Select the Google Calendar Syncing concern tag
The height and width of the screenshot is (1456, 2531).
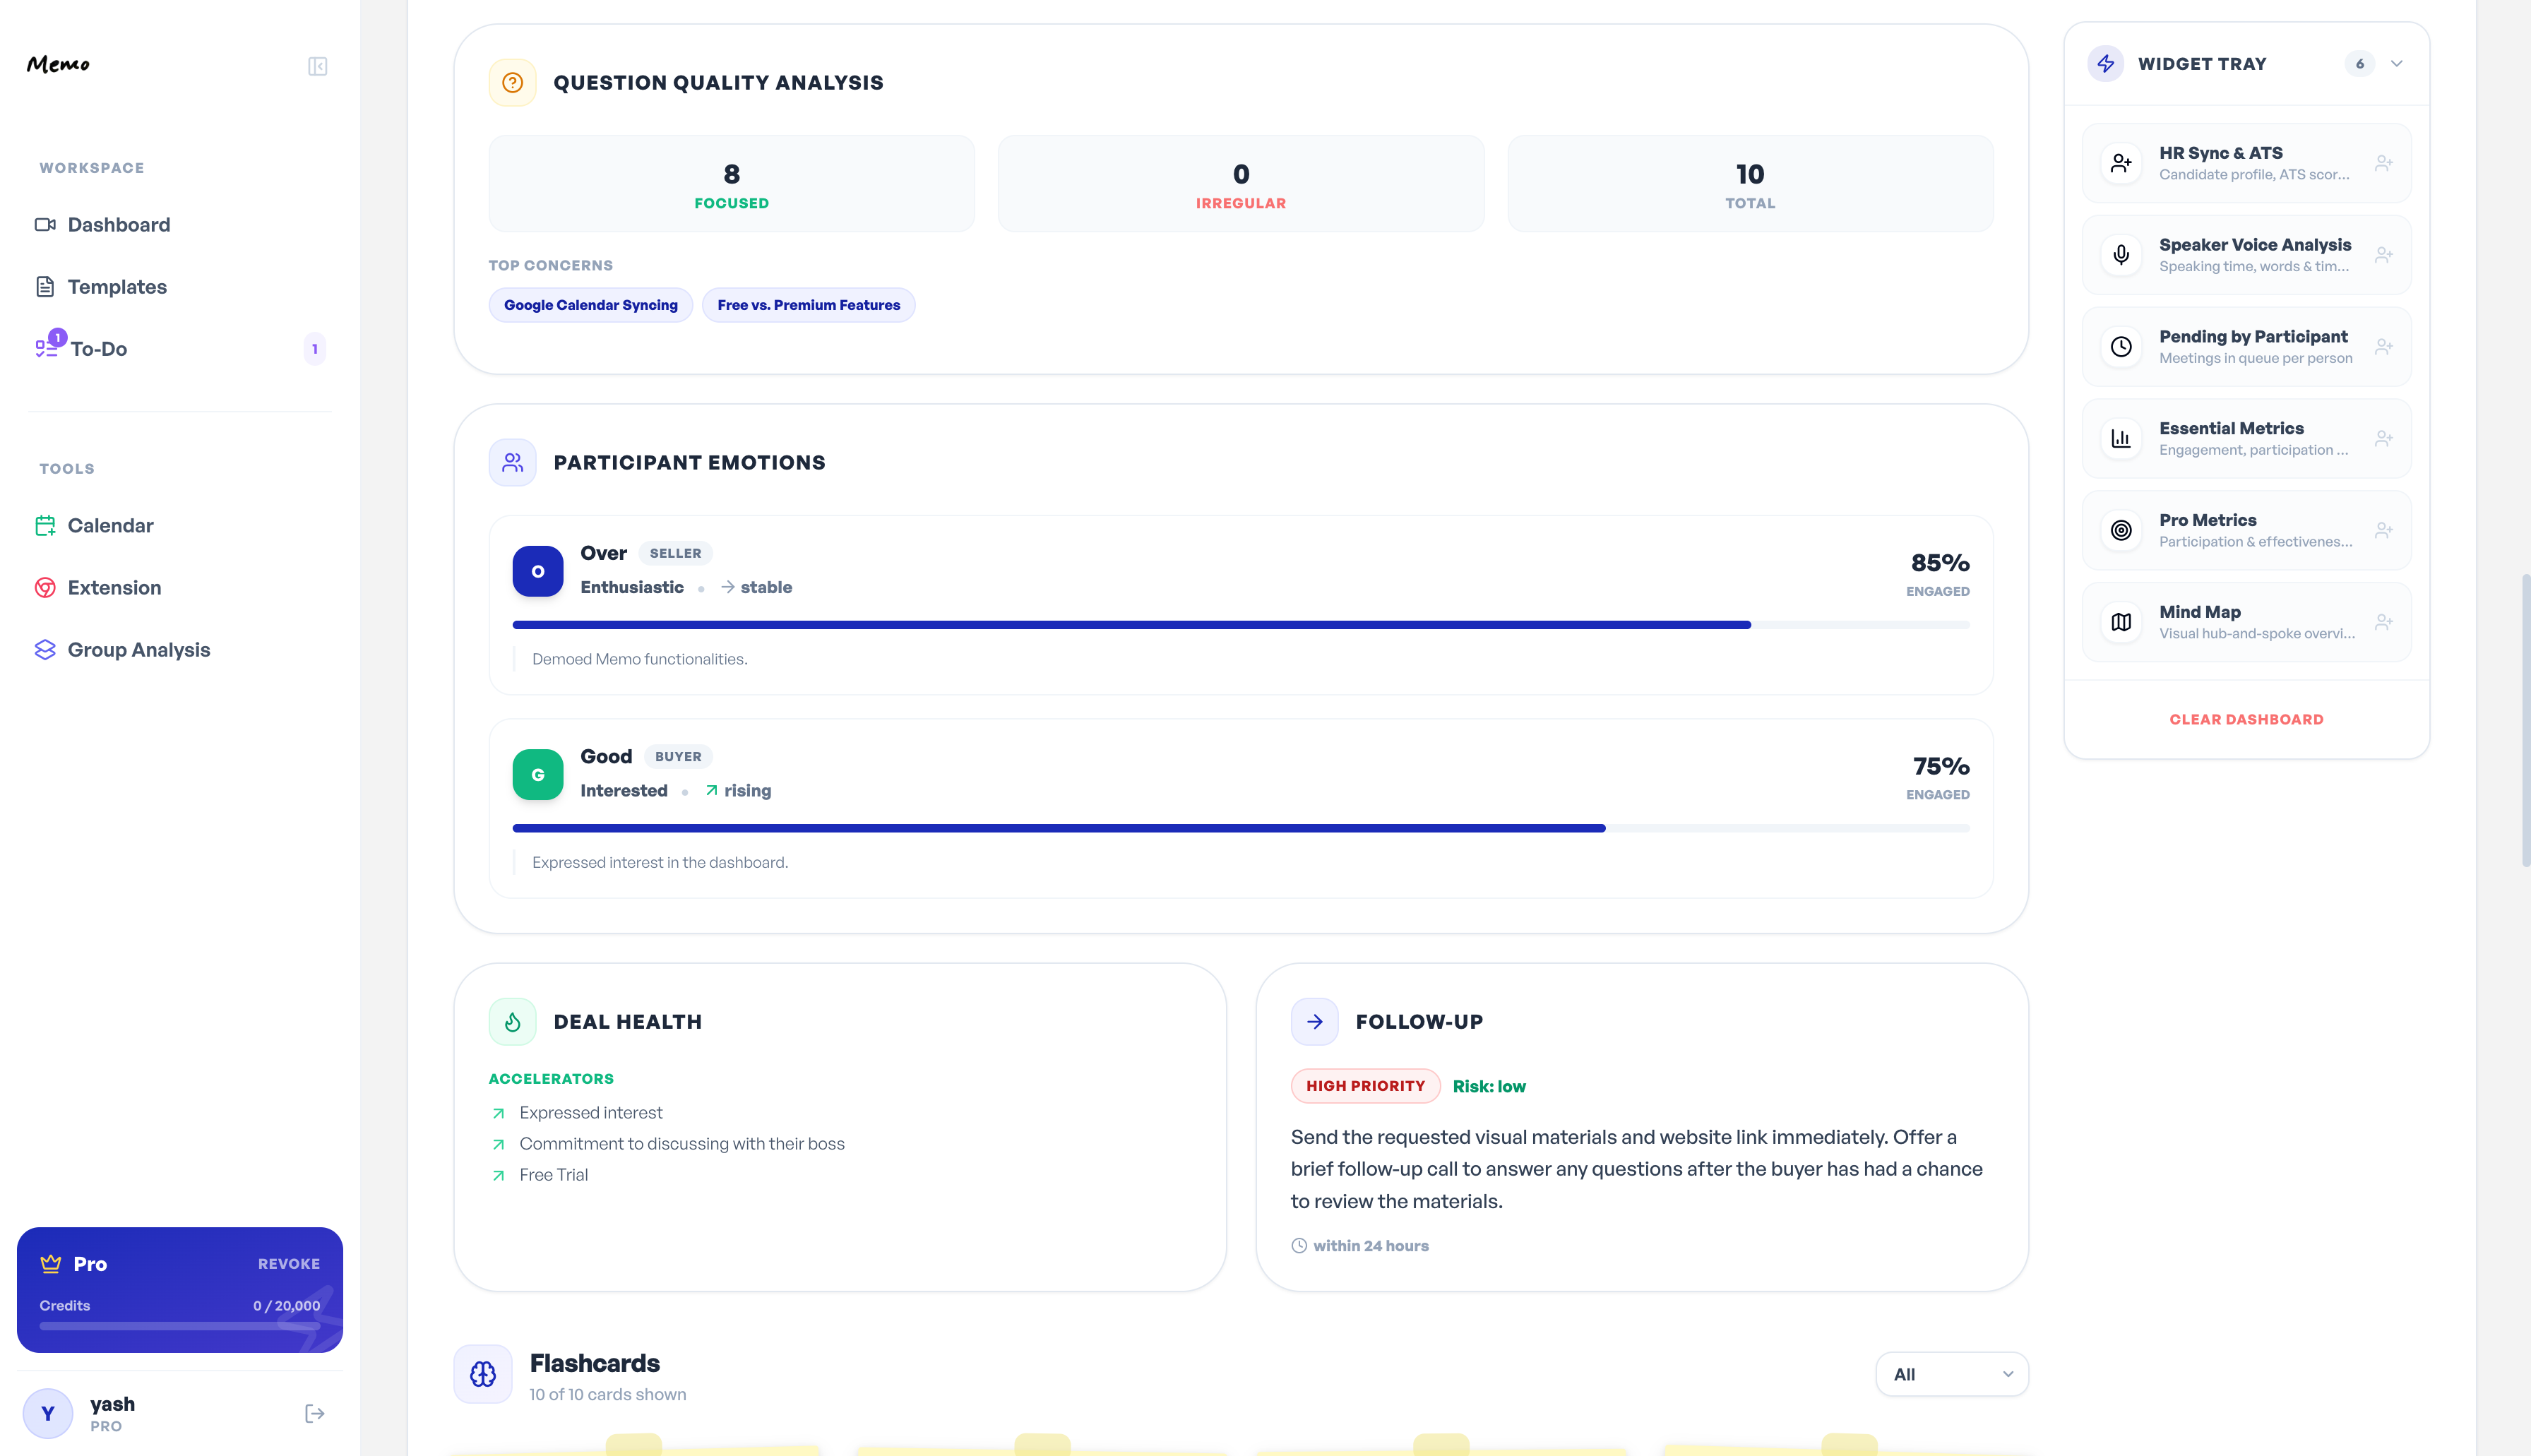(590, 305)
